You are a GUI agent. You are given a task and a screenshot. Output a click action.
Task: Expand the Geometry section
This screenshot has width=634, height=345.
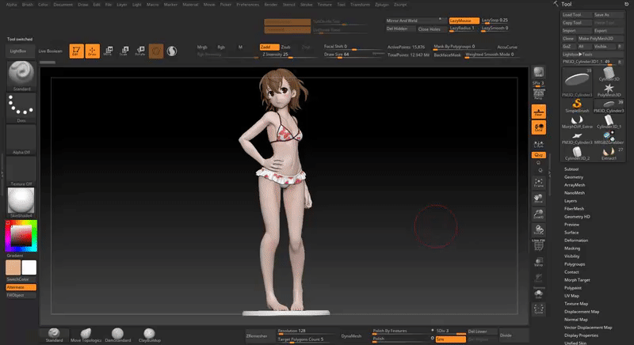click(573, 177)
